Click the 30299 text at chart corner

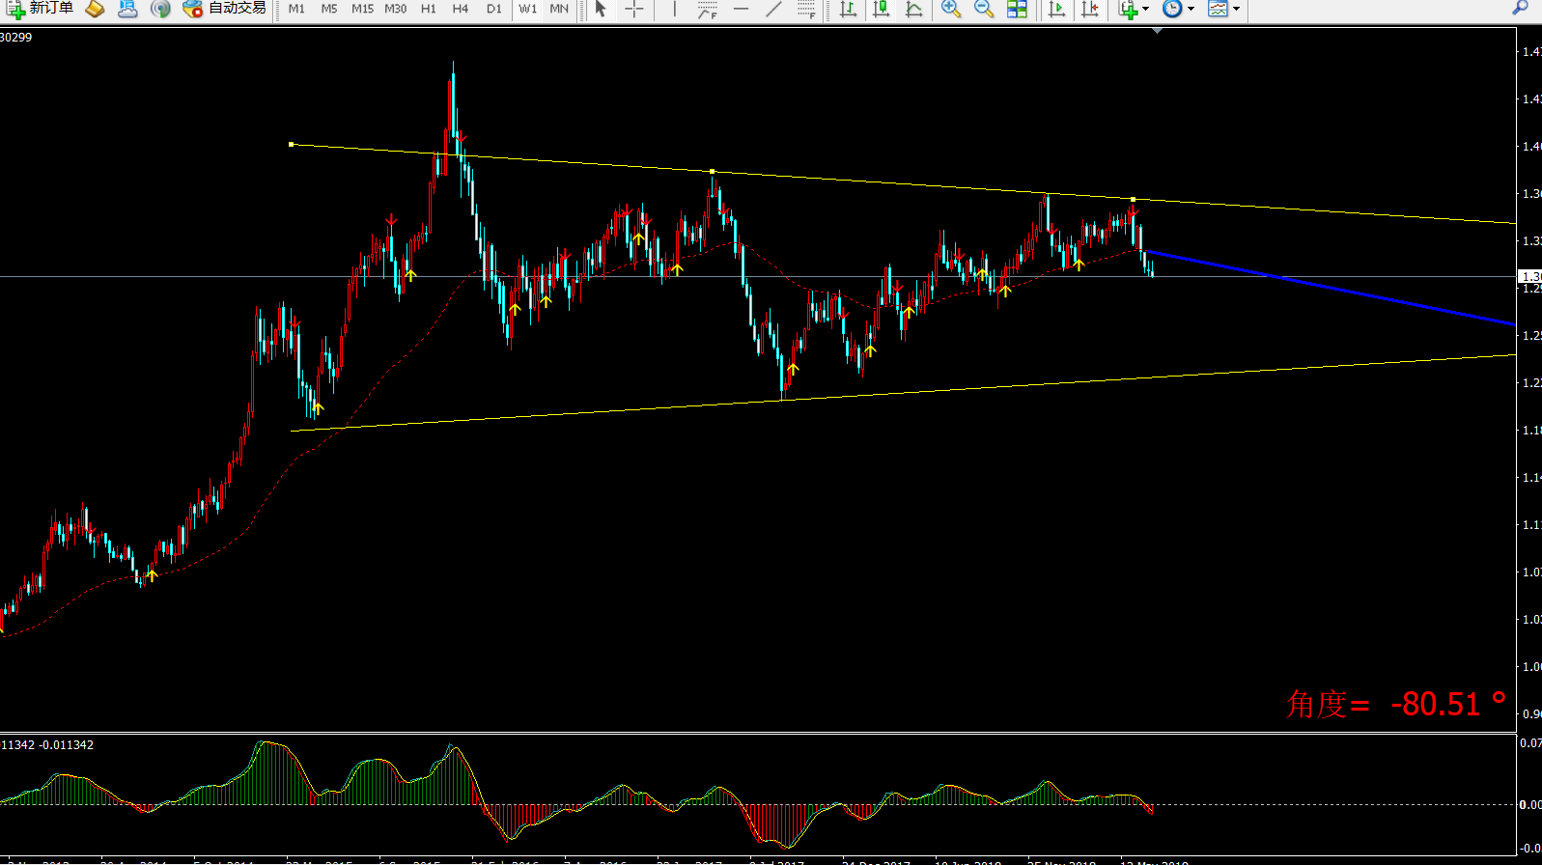coord(15,37)
